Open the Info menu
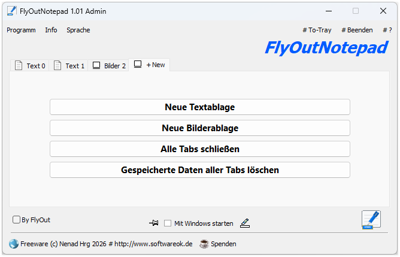The image size is (400, 257). pyautogui.click(x=51, y=30)
